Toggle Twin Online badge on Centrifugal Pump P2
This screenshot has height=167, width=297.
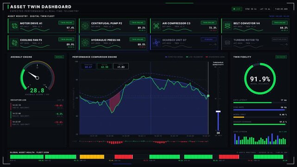[x=138, y=23]
